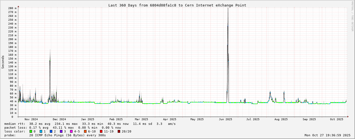Screen dimensions: 355x139
Task: Select the Nov 2024 time axis label
Action: click(31, 119)
